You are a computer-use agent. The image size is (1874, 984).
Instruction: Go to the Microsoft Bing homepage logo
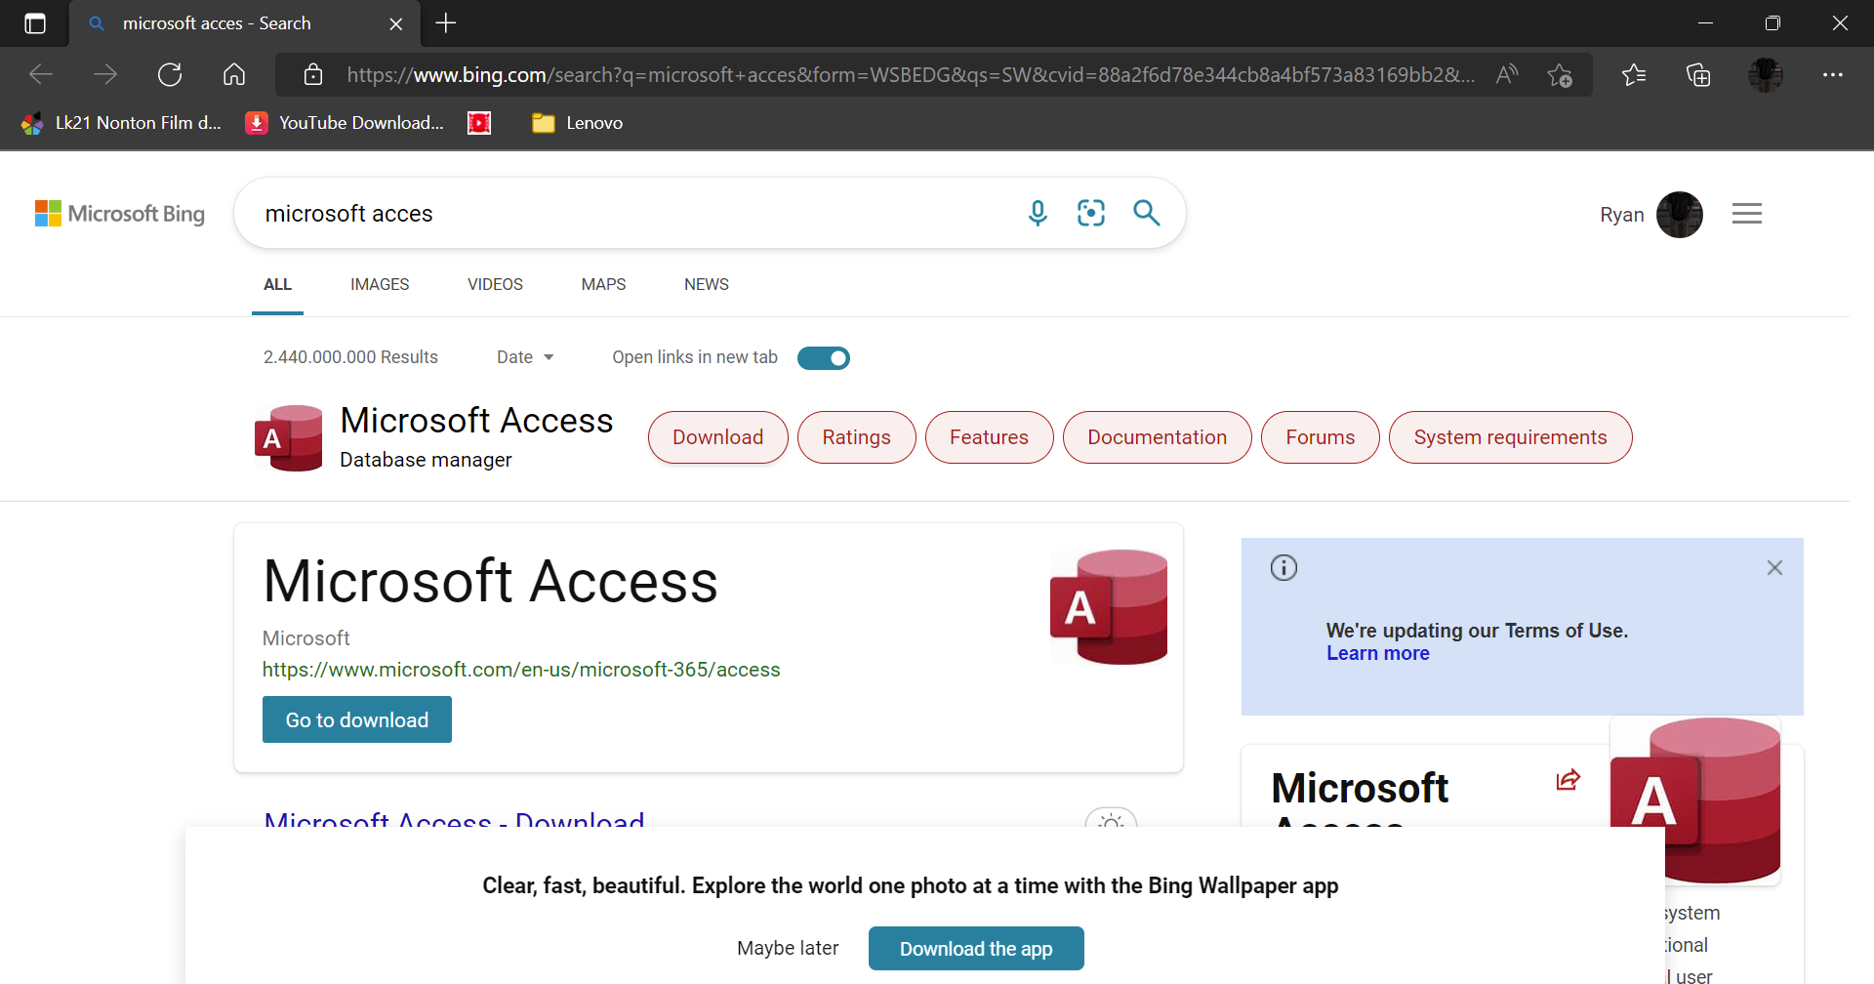point(120,214)
